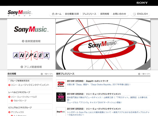Switch the site language to ENGLISH
Viewport: 158px width, 116px height.
(142, 14)
